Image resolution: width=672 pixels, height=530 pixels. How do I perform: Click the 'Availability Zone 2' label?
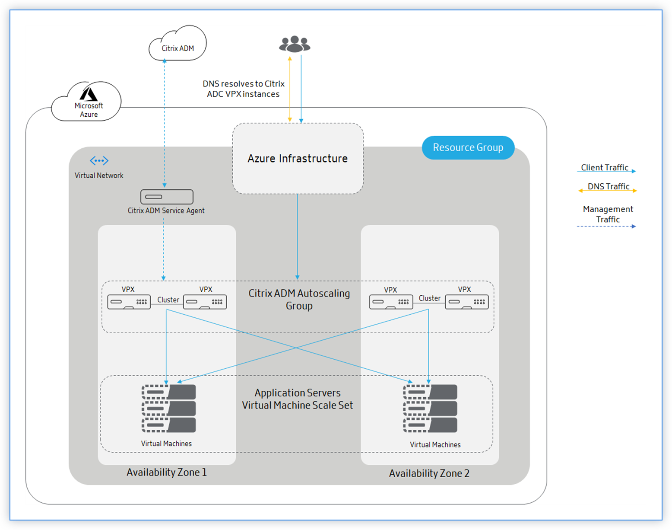point(429,473)
